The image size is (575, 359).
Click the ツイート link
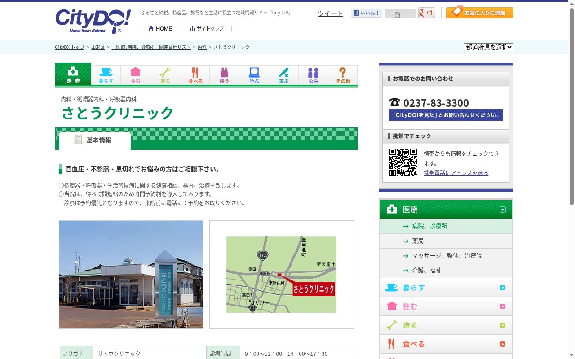(x=330, y=13)
